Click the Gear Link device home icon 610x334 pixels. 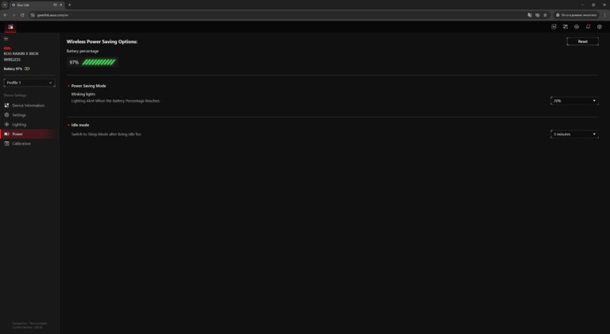click(x=10, y=27)
